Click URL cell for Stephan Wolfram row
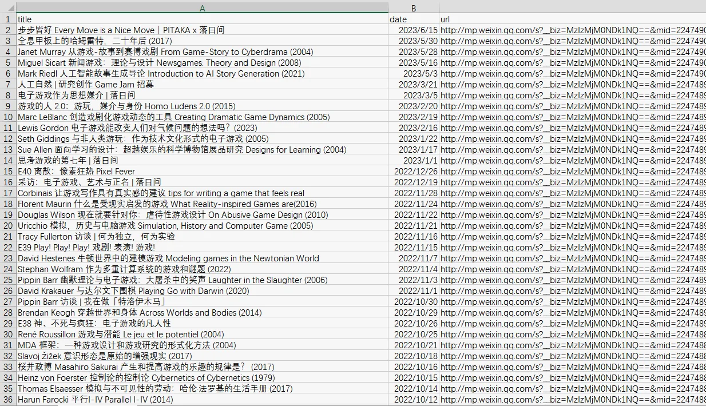This screenshot has height=406, width=706. point(573,269)
